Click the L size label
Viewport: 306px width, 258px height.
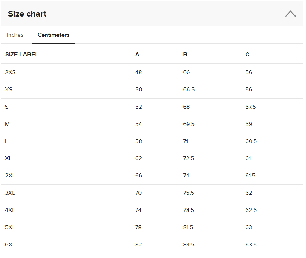[6, 141]
